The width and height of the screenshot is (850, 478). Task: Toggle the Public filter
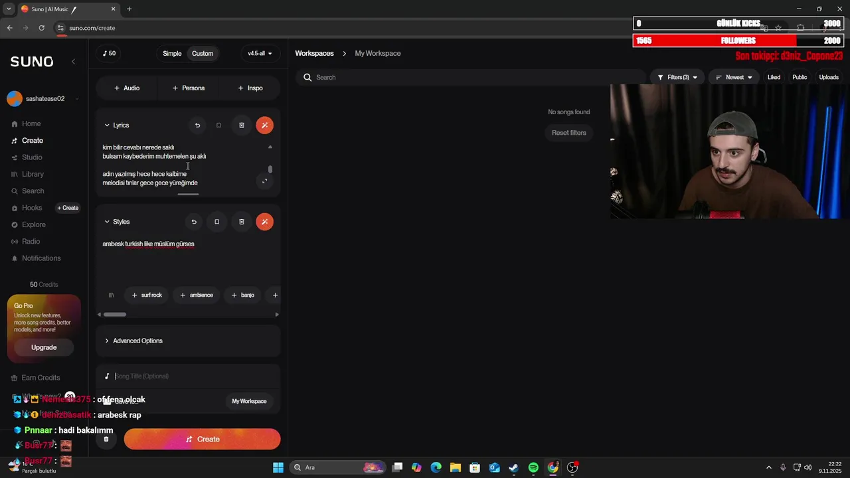[800, 78]
